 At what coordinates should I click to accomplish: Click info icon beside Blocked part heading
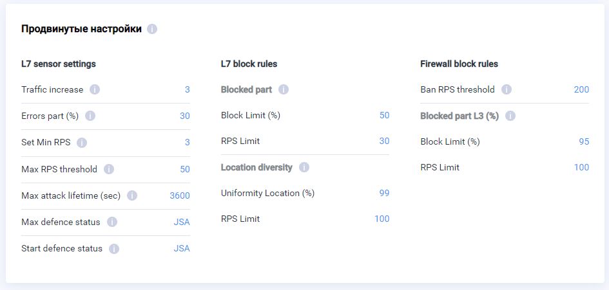(284, 89)
